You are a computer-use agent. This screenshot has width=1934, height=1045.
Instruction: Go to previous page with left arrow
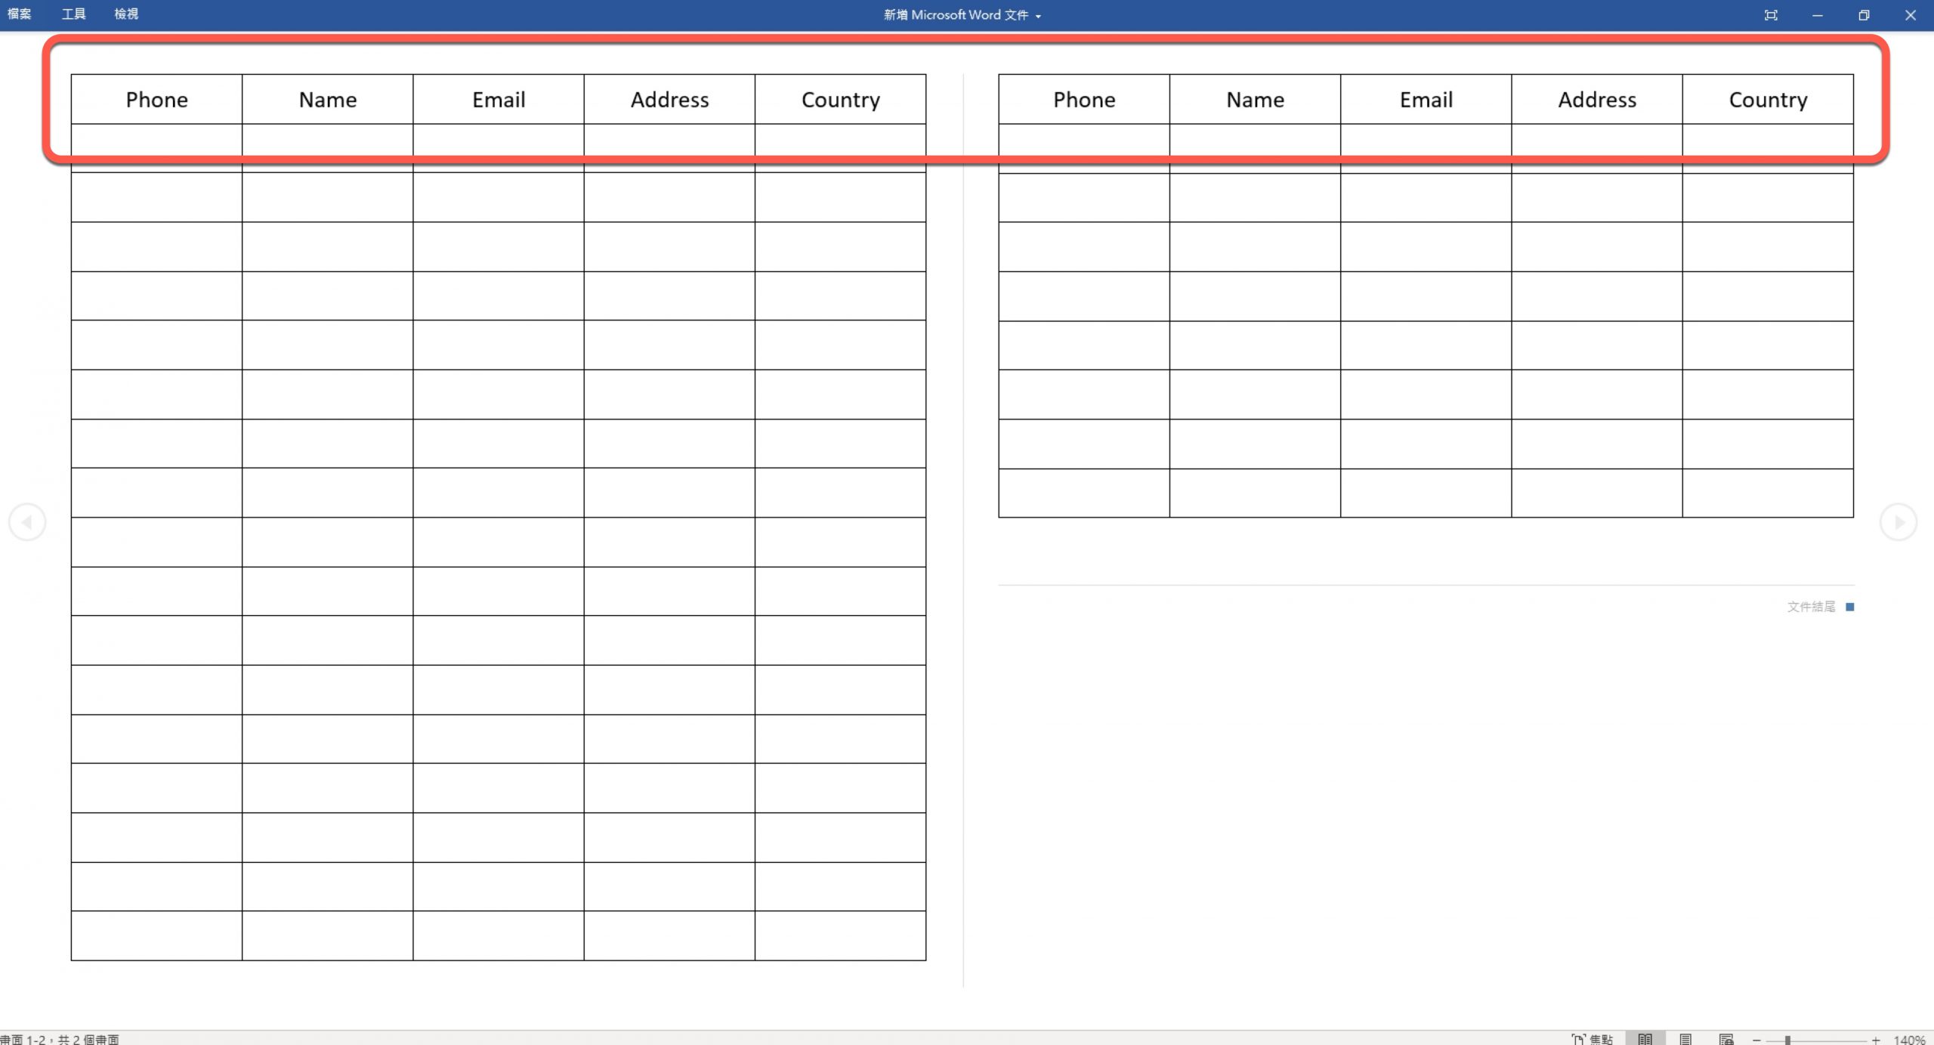click(x=27, y=522)
